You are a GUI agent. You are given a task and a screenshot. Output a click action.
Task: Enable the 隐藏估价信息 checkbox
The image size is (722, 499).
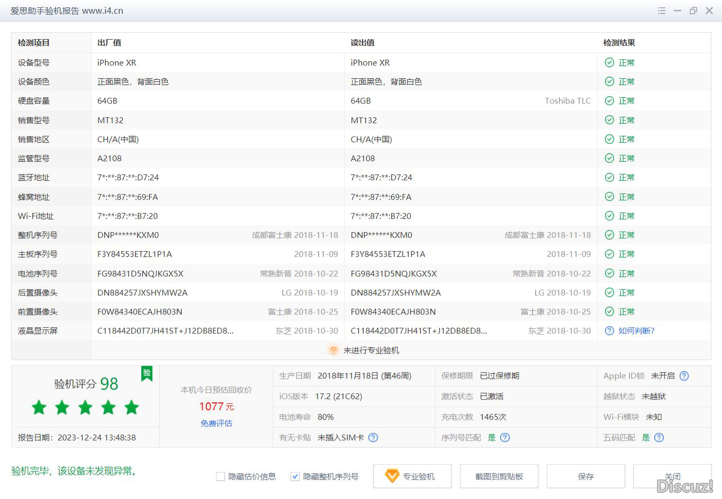click(x=221, y=476)
